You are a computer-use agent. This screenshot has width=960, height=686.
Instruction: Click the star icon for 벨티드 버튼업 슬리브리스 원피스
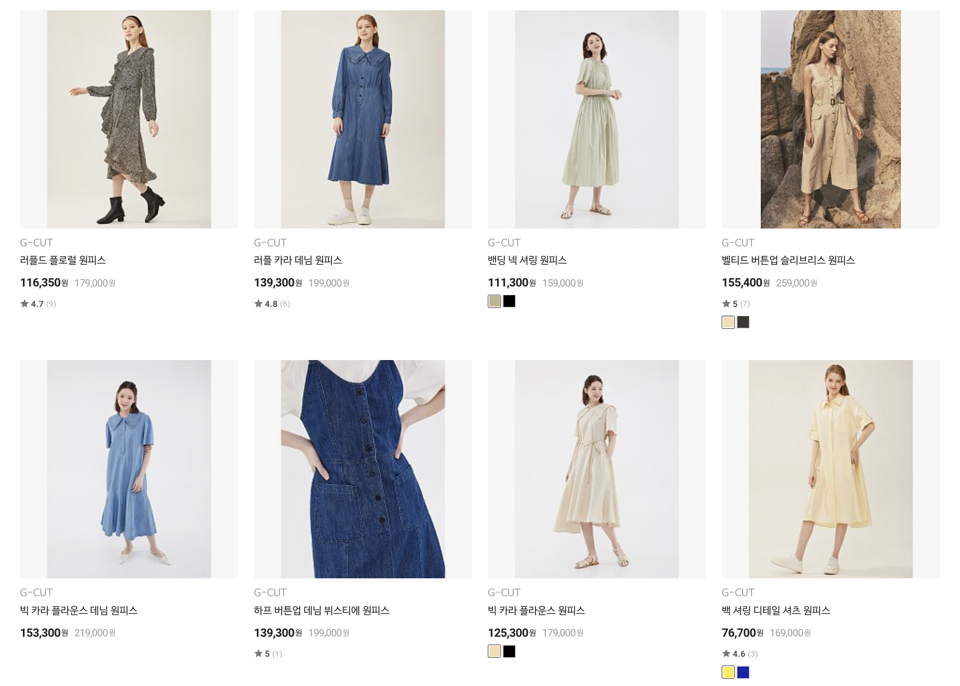click(726, 304)
